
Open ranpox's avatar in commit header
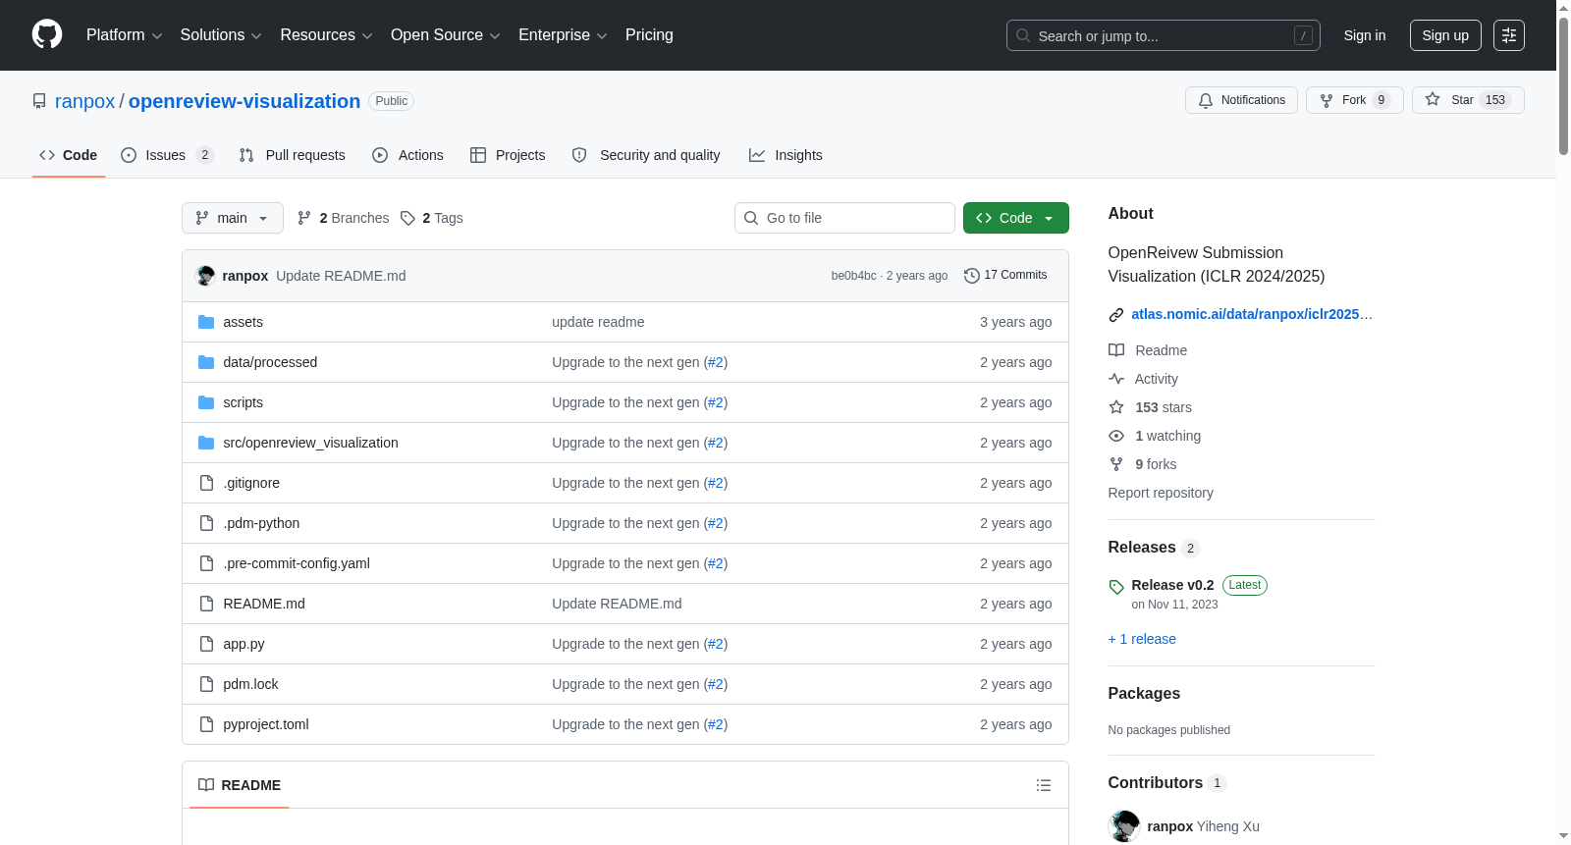point(205,276)
